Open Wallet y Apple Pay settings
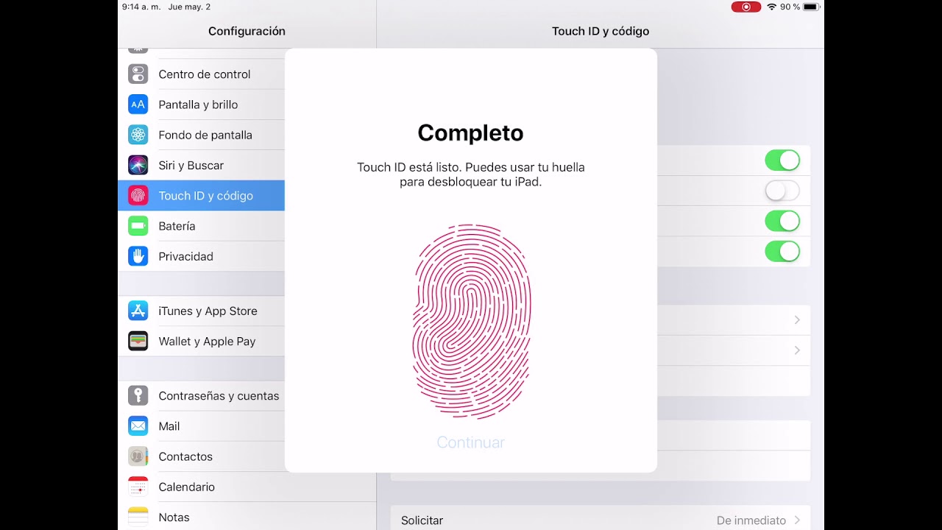The width and height of the screenshot is (942, 530). pyautogui.click(x=201, y=342)
